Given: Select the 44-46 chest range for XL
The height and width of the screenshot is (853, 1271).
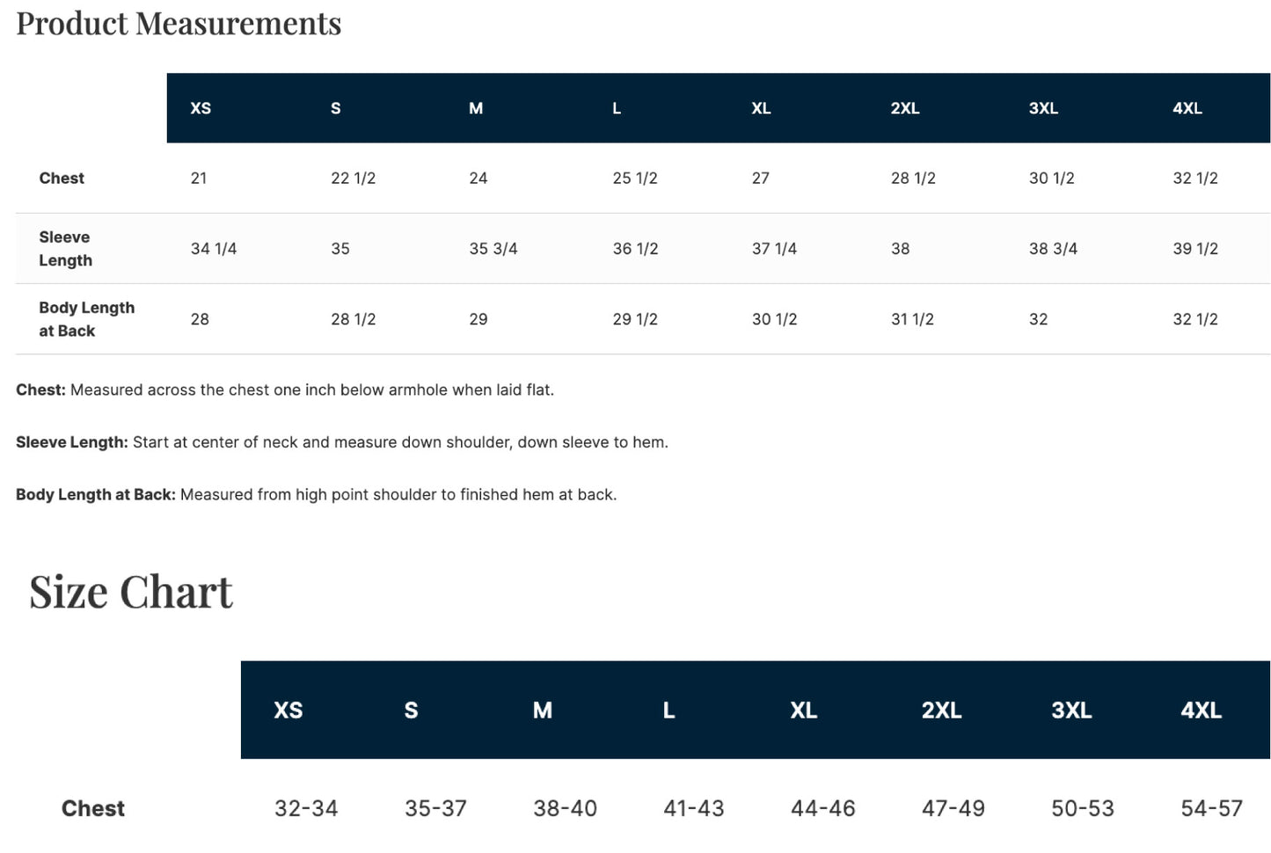Looking at the screenshot, I should (x=822, y=808).
